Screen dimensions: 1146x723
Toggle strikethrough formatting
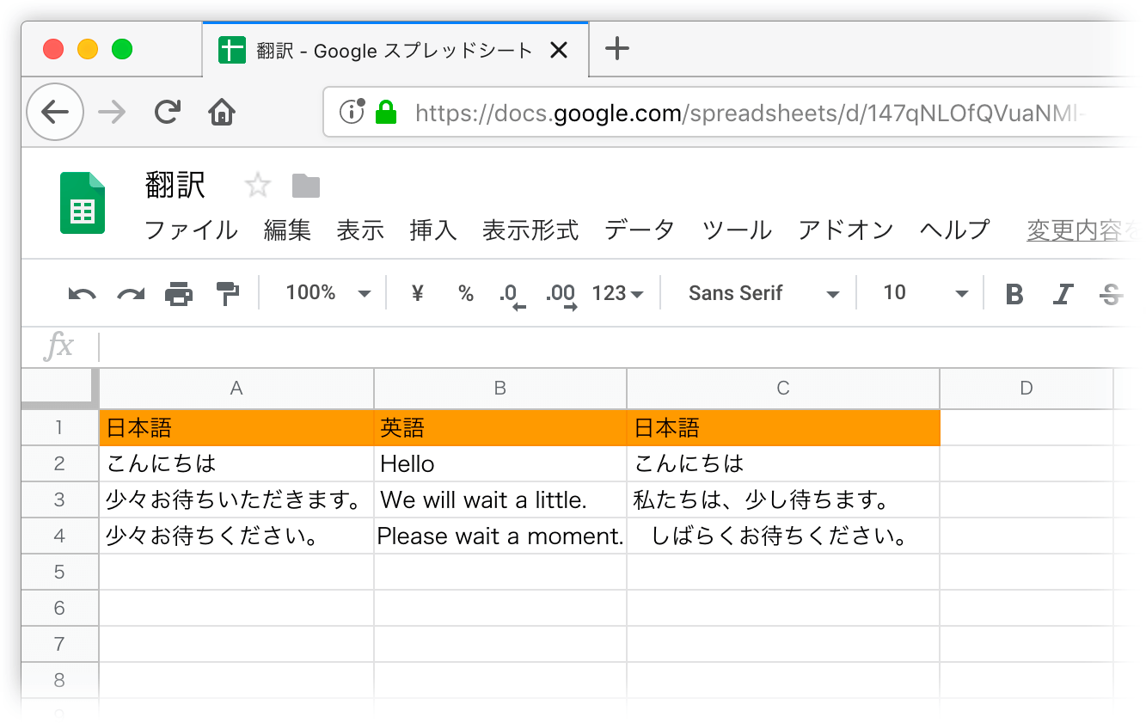(x=1111, y=294)
